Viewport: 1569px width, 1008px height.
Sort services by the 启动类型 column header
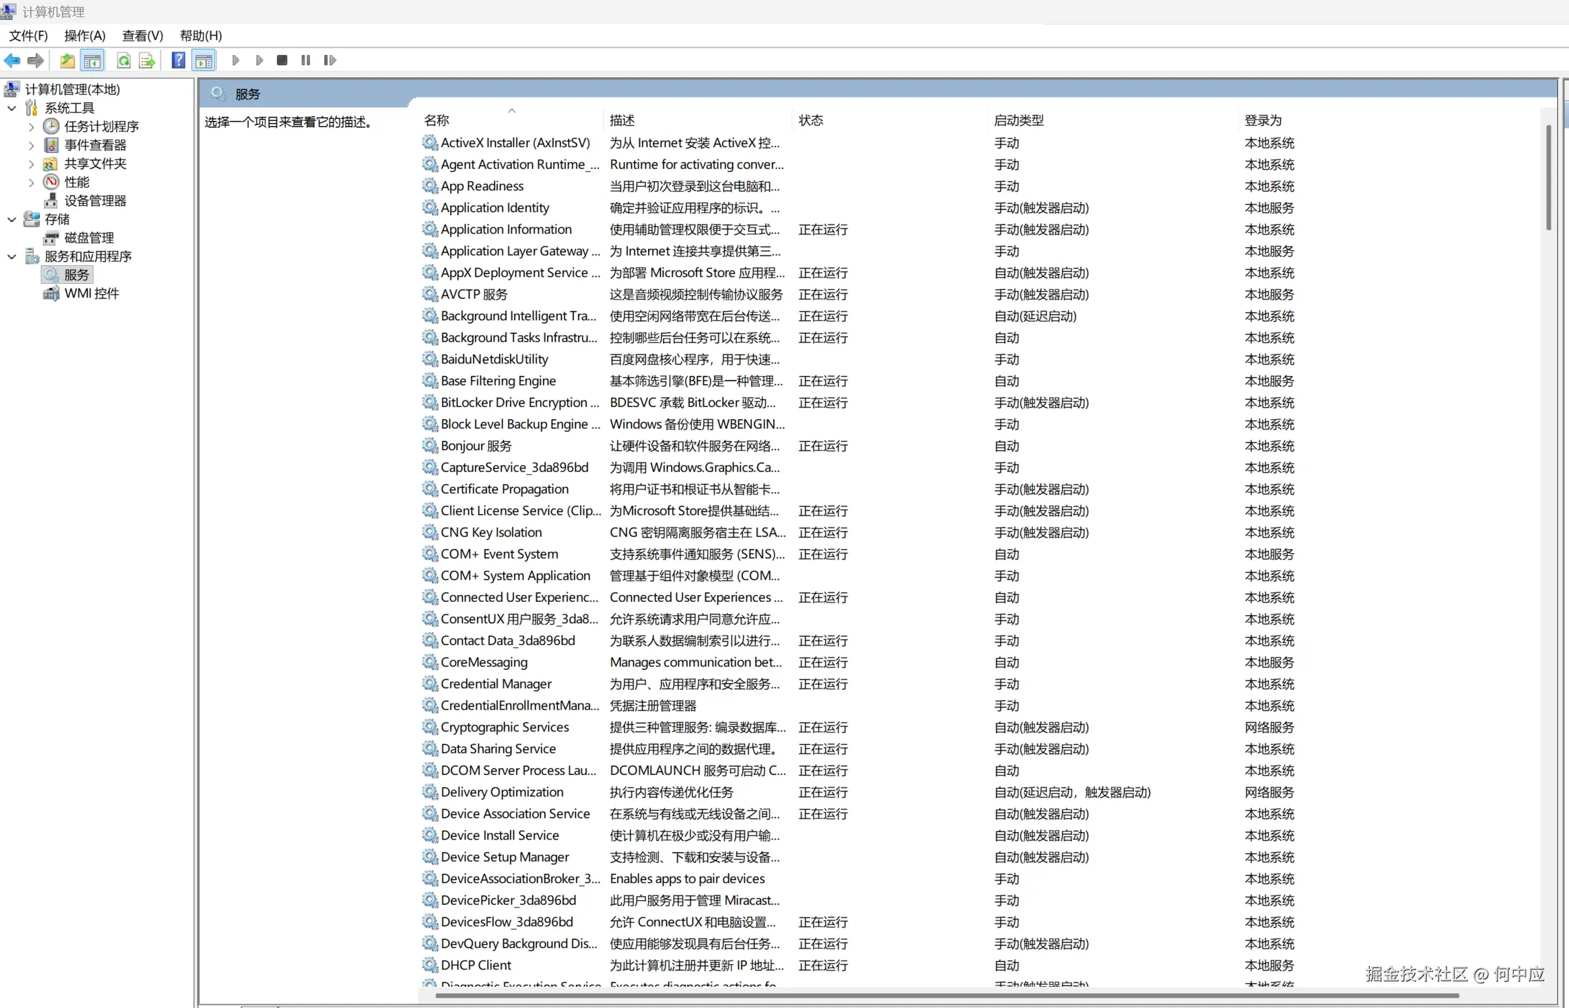point(1019,120)
